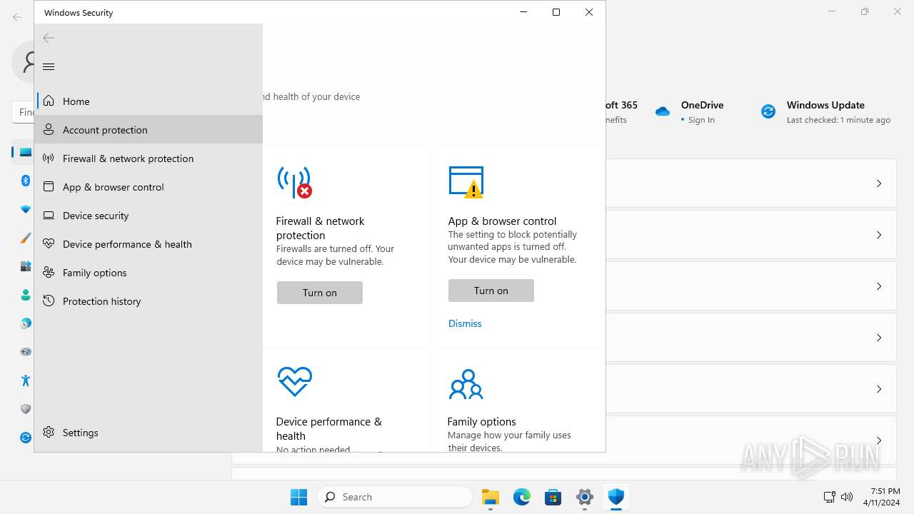Open Home in Windows Security sidebar
Viewport: 914px width, 514px height.
click(x=149, y=101)
